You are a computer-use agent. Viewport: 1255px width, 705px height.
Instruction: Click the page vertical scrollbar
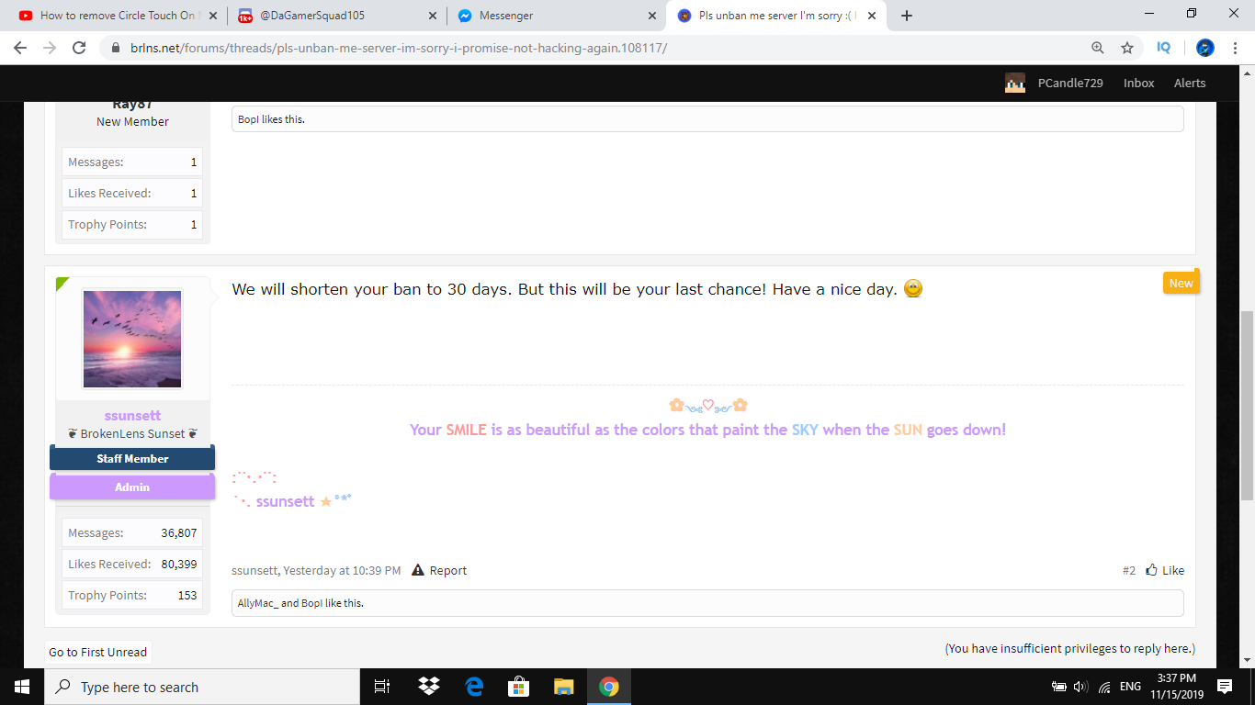[x=1247, y=404]
